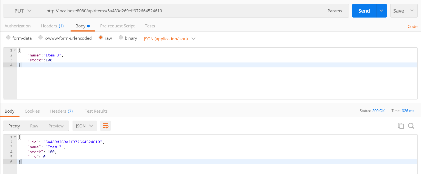
Task: Select the binary radio option
Action: tap(121, 38)
